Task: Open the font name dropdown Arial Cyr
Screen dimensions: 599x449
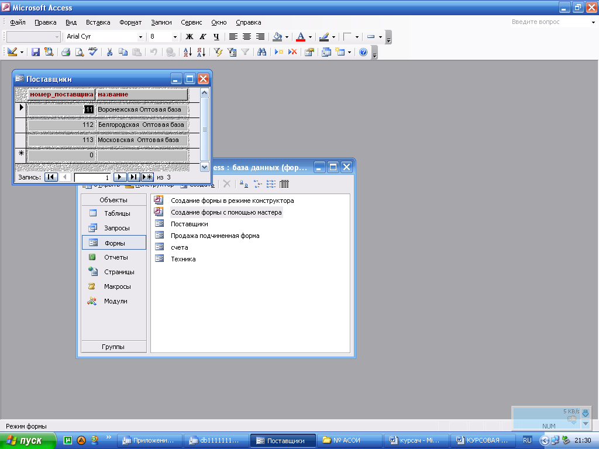Action: click(140, 37)
